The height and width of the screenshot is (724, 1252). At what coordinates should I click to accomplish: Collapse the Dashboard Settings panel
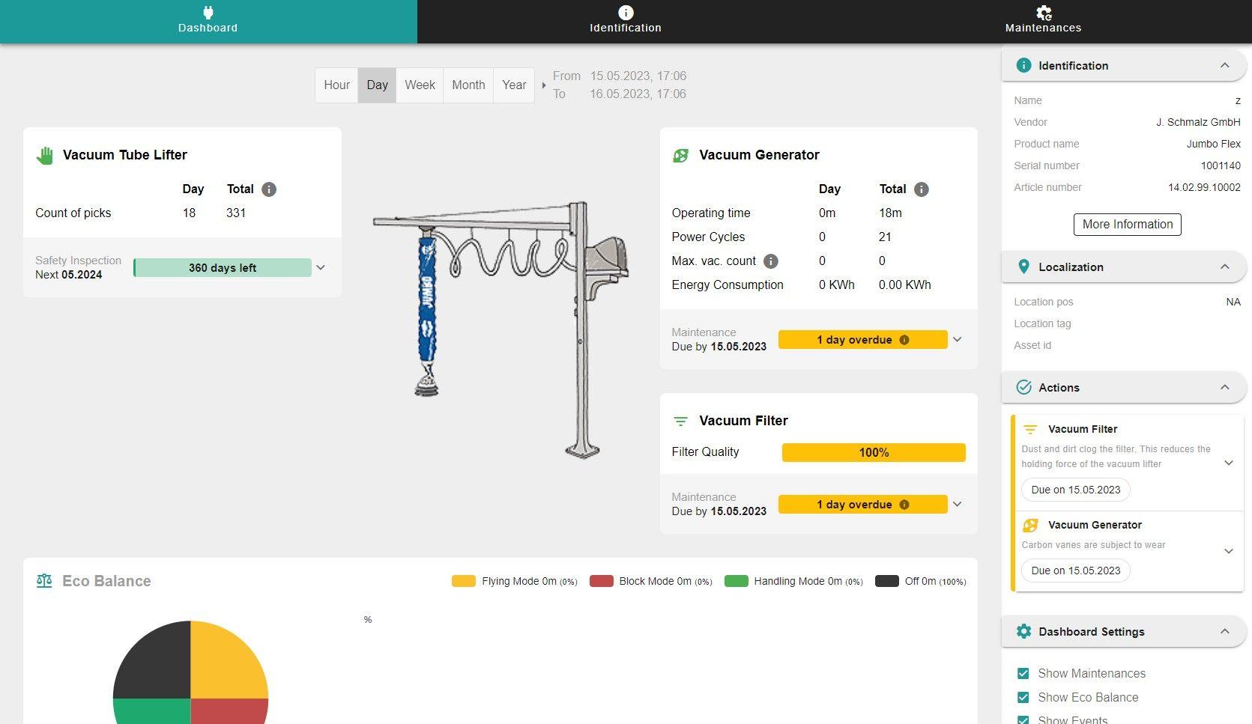pyautogui.click(x=1225, y=631)
